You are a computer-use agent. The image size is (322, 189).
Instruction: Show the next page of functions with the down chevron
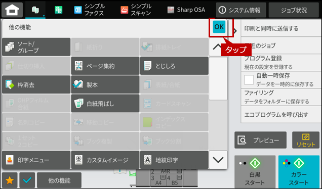pos(218,160)
